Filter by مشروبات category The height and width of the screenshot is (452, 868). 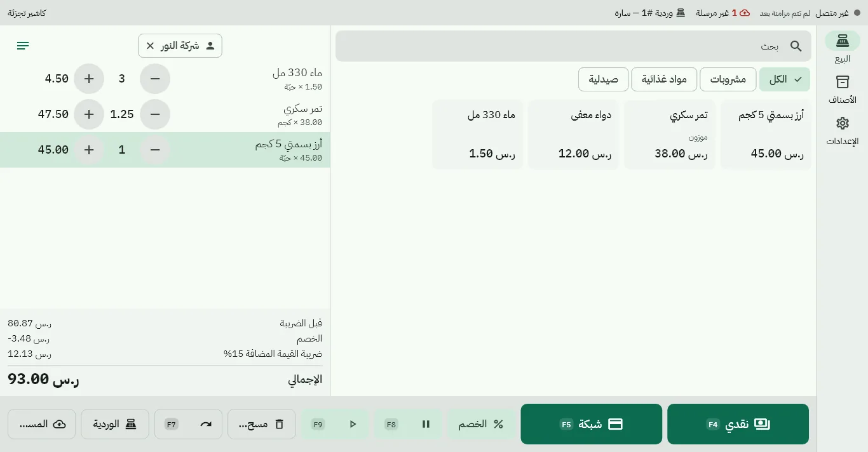point(728,79)
